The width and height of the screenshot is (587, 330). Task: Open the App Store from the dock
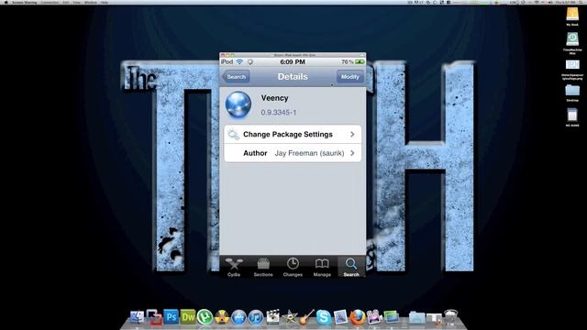[x=238, y=317]
